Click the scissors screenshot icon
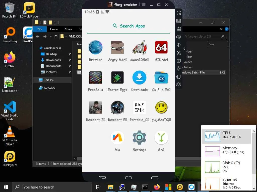 click(x=179, y=53)
